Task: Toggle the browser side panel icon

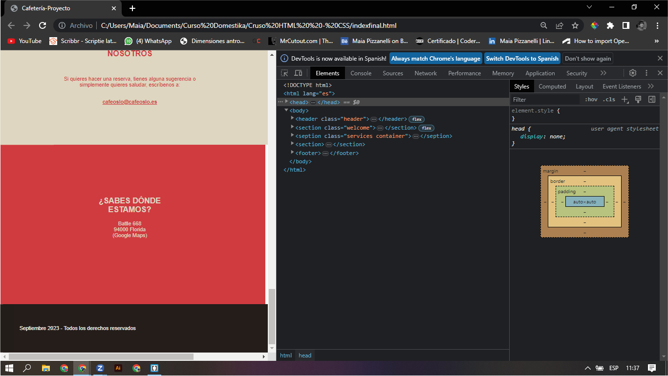Action: point(625,25)
